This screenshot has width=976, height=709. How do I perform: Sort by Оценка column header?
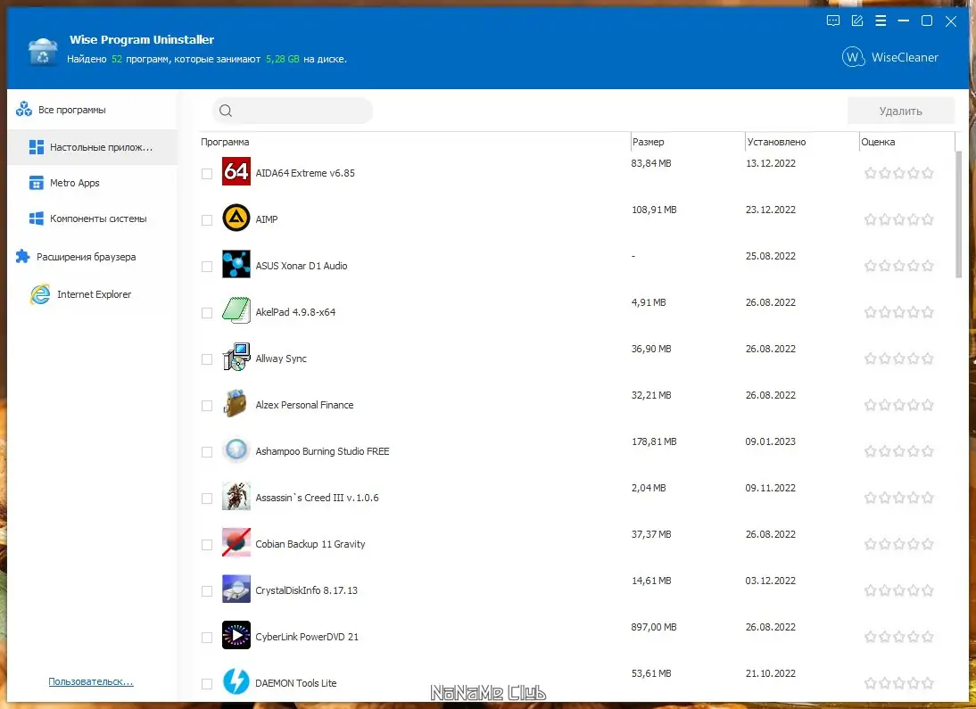906,142
